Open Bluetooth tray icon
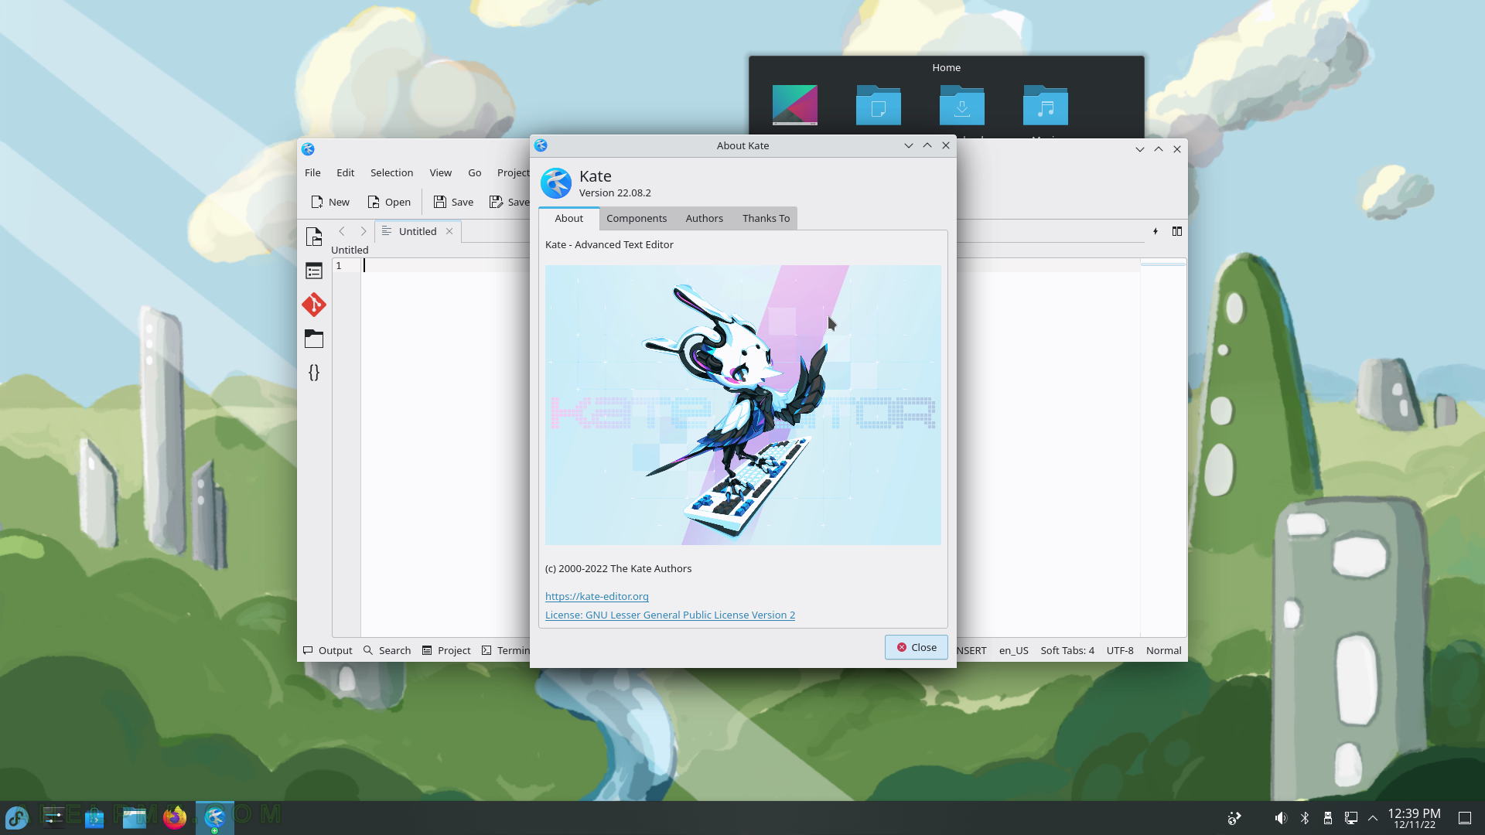The image size is (1485, 835). coord(1305,818)
